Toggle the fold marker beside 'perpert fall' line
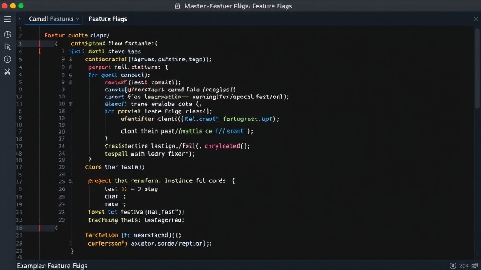This screenshot has height=270, width=481. (x=70, y=67)
